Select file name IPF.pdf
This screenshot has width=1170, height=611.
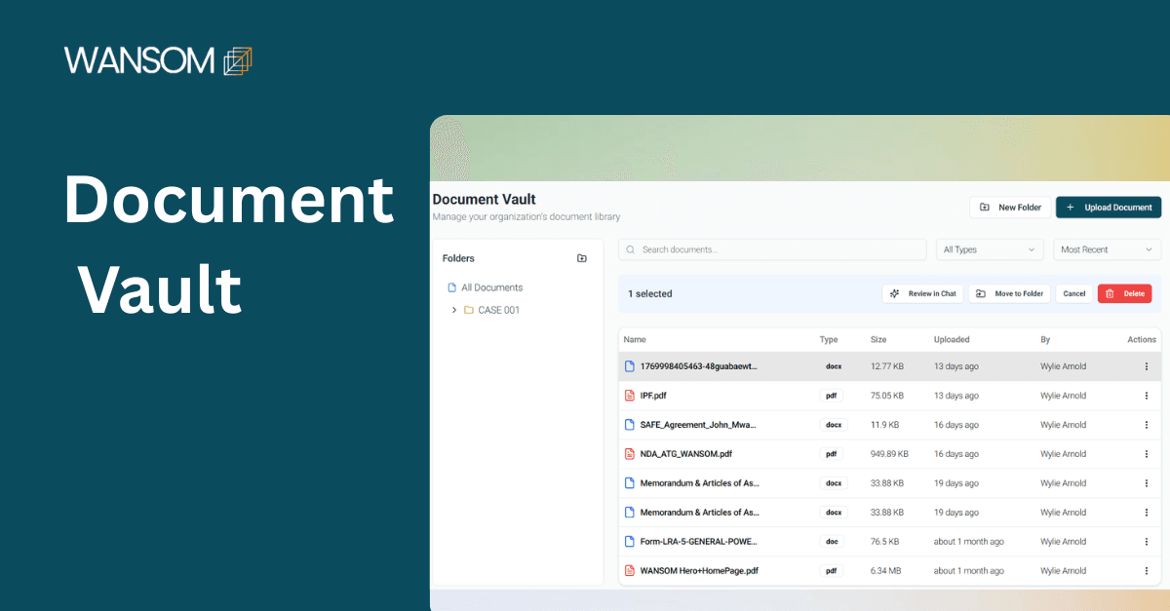pyautogui.click(x=653, y=396)
